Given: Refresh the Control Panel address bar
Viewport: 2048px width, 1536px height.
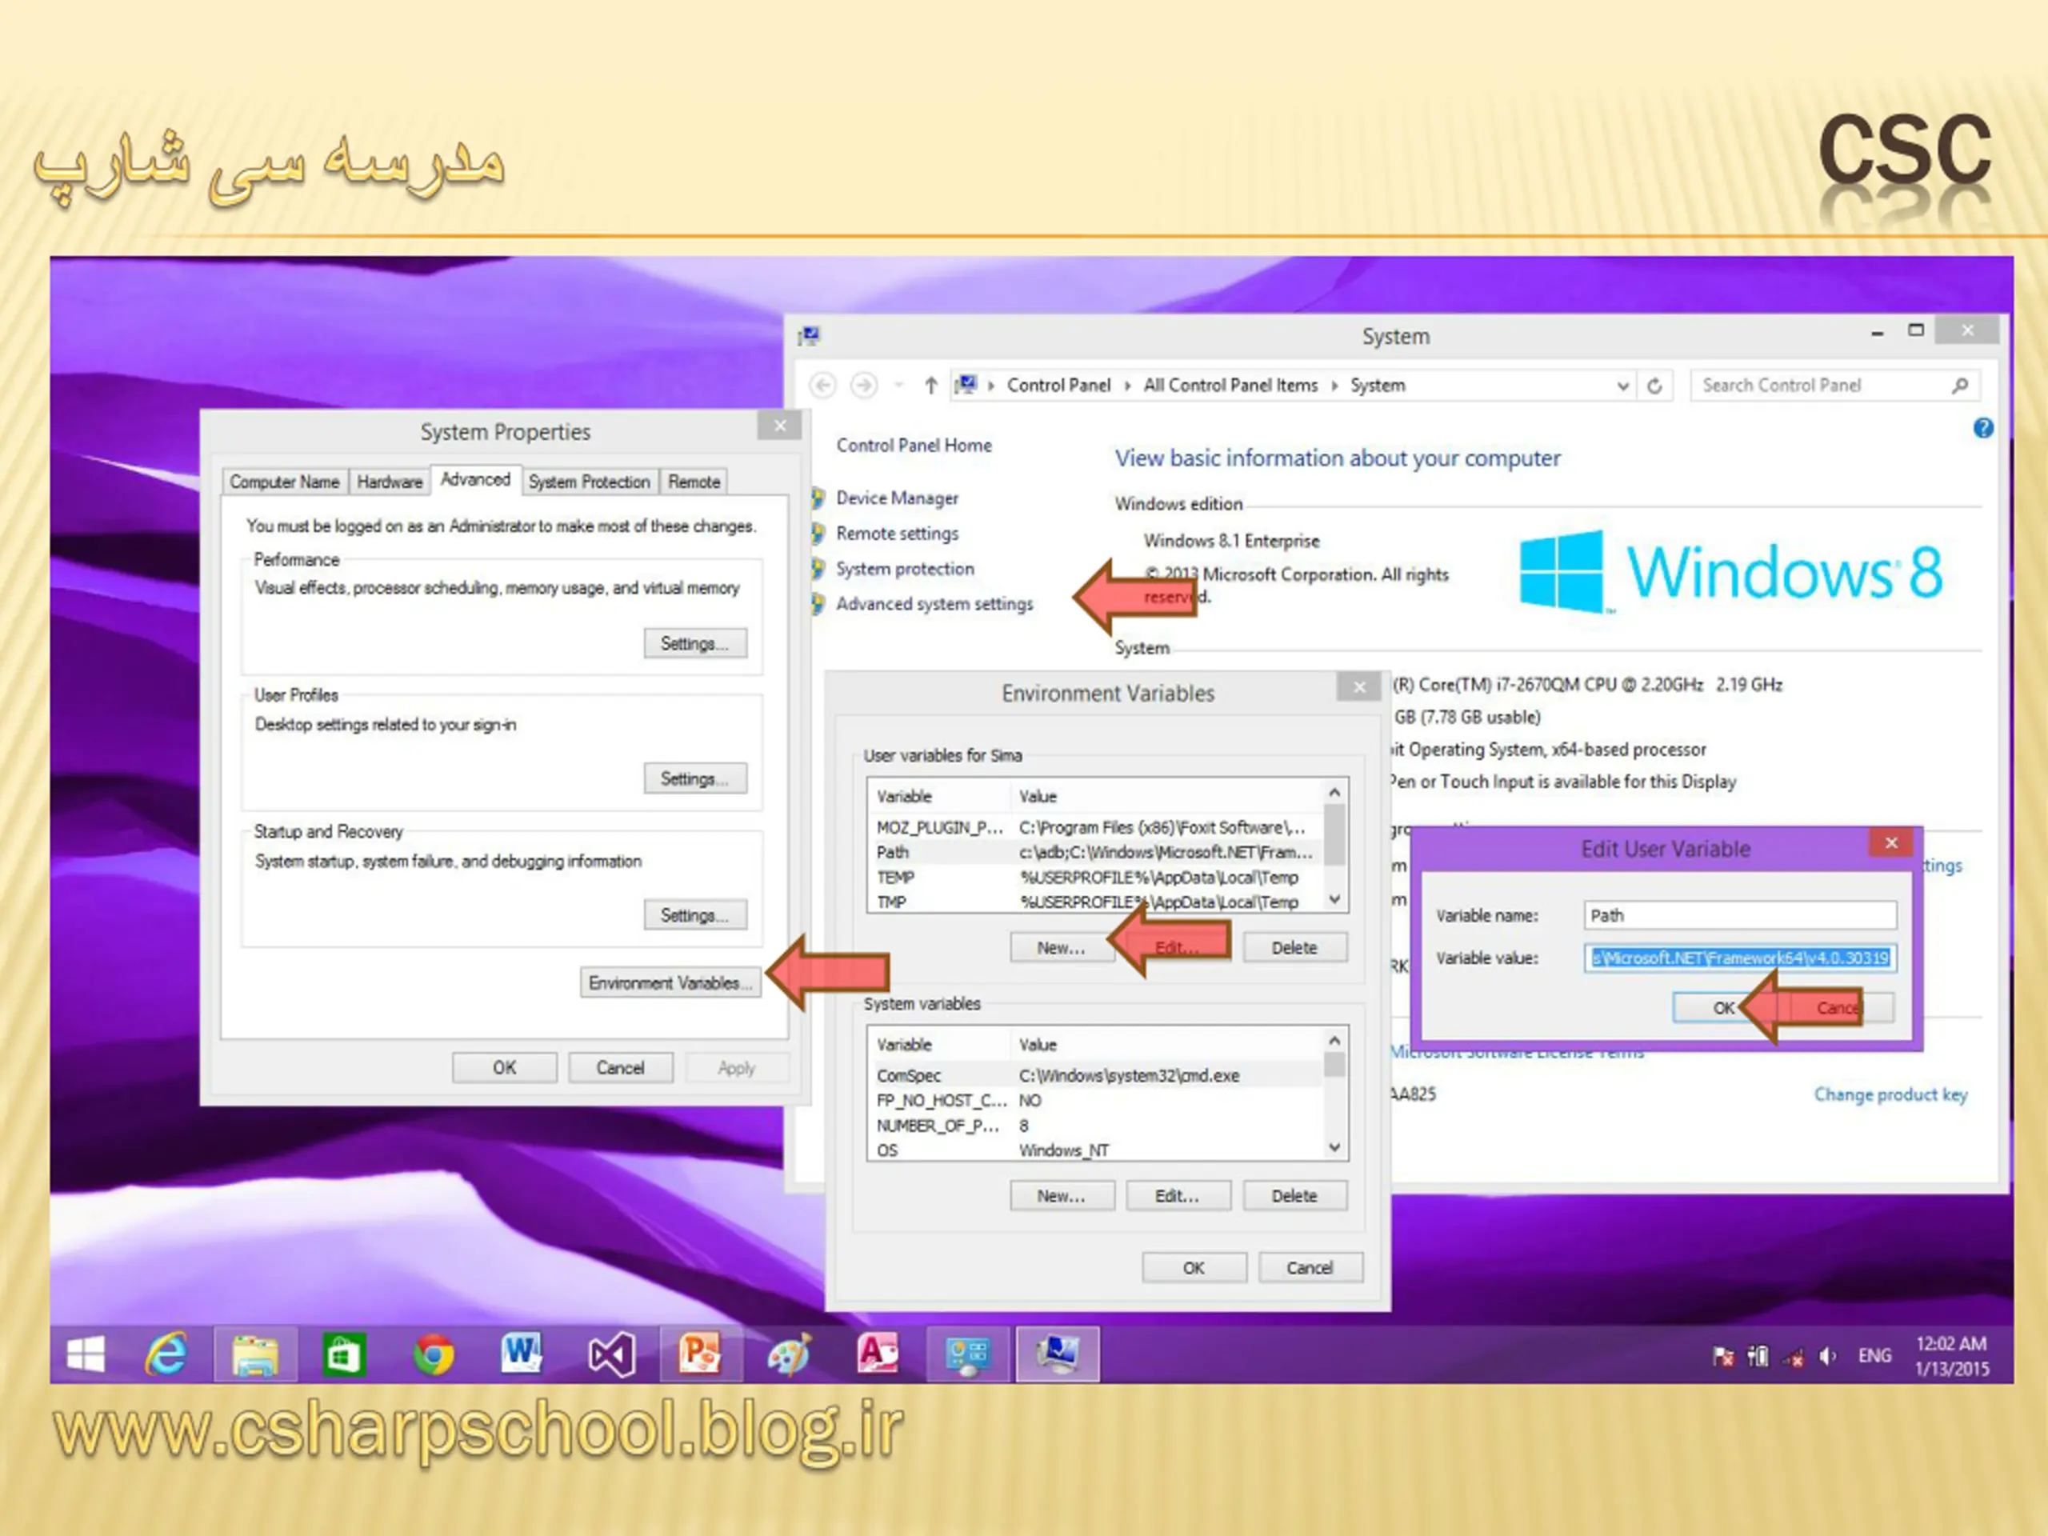Looking at the screenshot, I should pos(1654,385).
